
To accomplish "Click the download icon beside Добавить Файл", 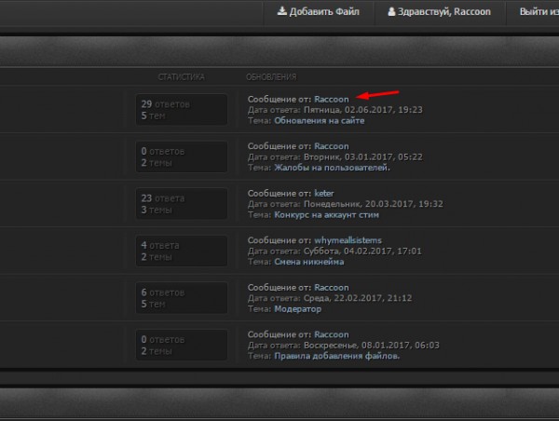I will 282,11.
